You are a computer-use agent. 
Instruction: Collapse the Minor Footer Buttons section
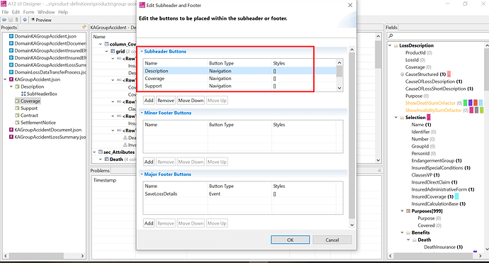142,113
